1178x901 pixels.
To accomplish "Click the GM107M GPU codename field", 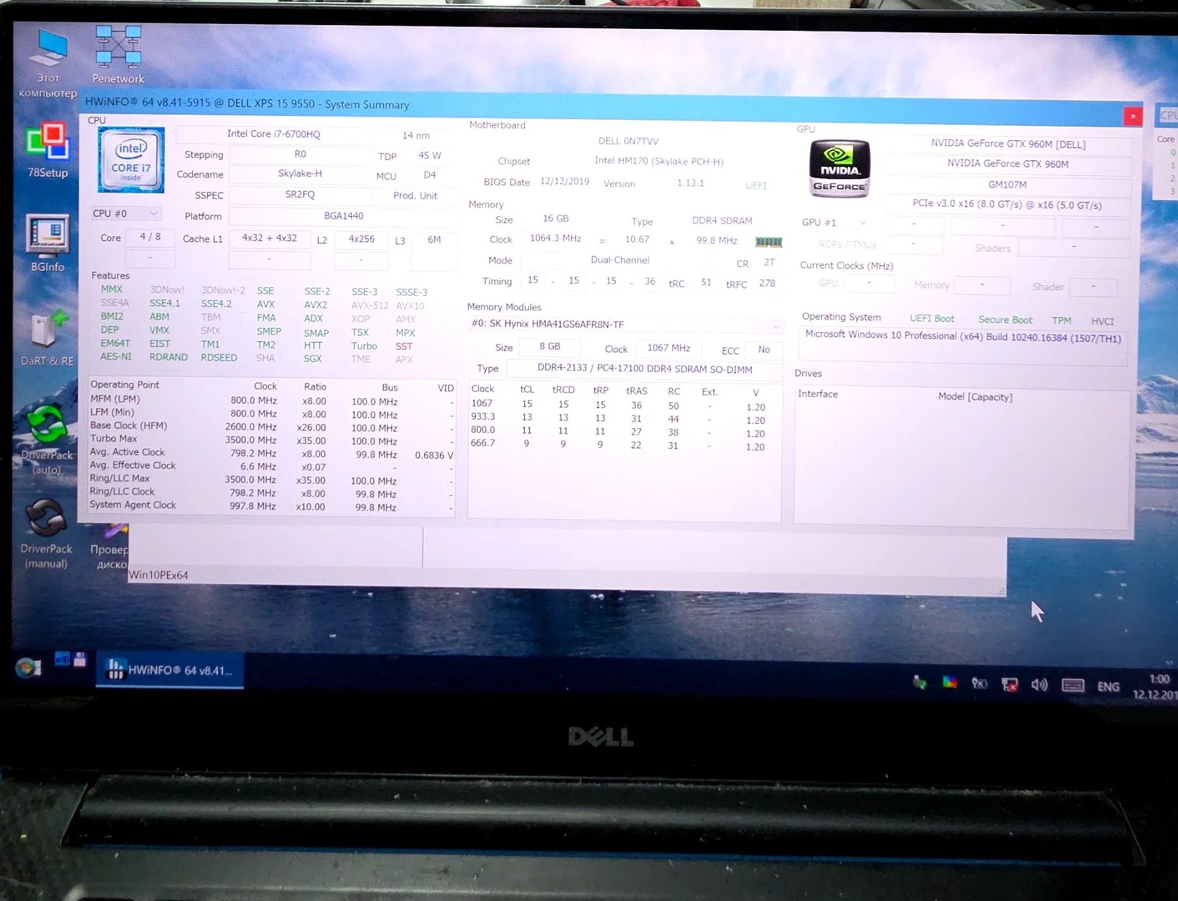I will (1008, 185).
